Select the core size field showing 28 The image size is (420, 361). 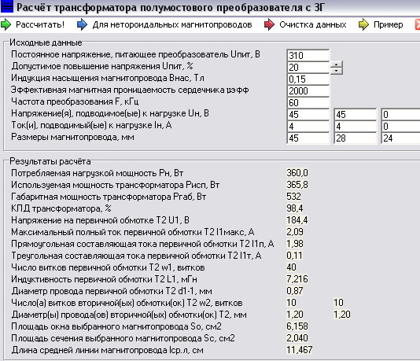coord(356,138)
